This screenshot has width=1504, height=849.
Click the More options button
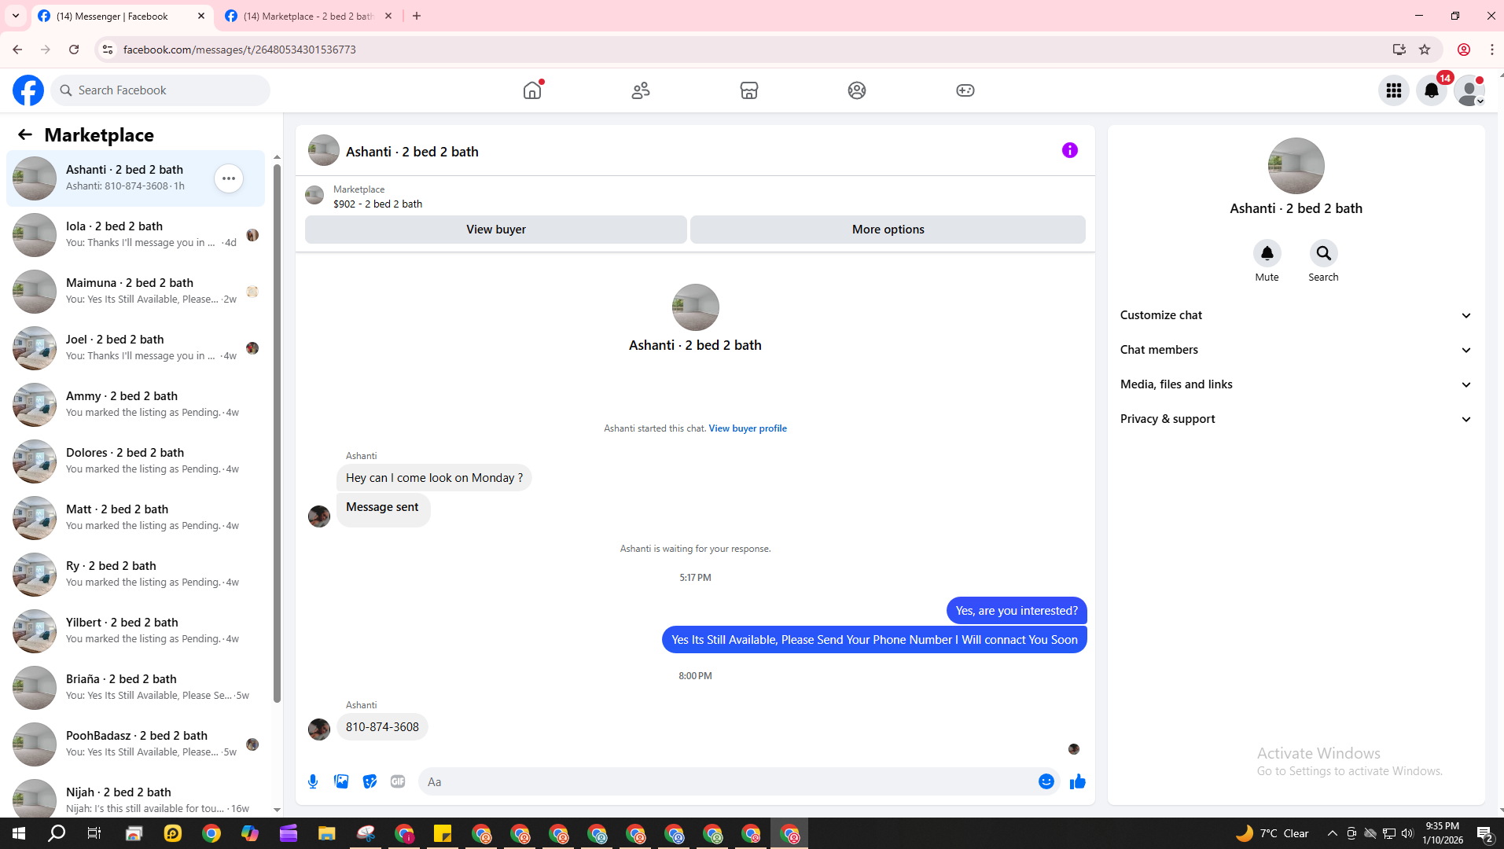pos(888,230)
